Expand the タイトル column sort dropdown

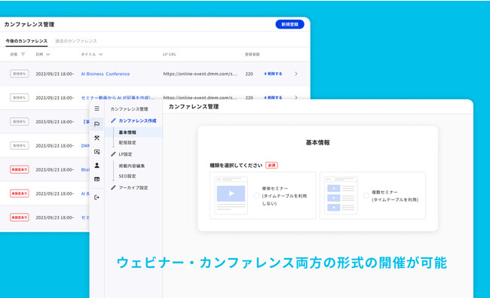(100, 54)
